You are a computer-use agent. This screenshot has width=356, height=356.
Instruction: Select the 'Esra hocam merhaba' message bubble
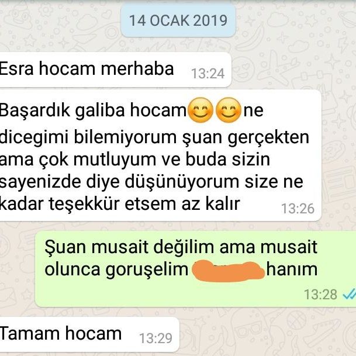click(115, 70)
